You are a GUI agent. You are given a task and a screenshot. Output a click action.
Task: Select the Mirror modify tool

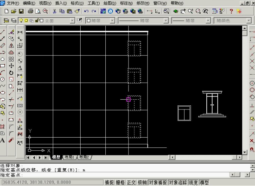(x=11, y=45)
